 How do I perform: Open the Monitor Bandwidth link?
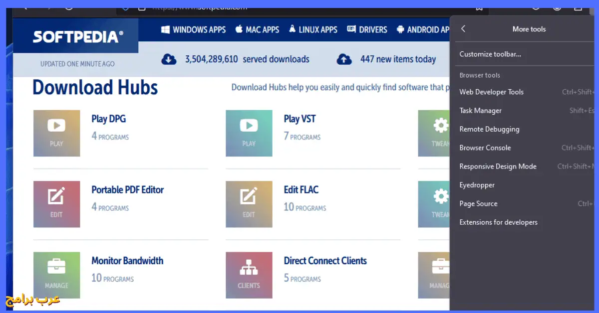click(127, 261)
